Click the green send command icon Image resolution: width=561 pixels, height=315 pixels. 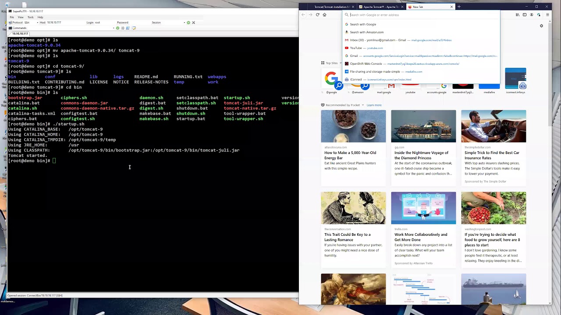pos(117,28)
